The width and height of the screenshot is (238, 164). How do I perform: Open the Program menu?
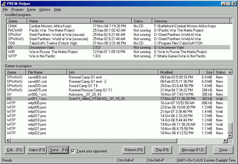[18, 10]
